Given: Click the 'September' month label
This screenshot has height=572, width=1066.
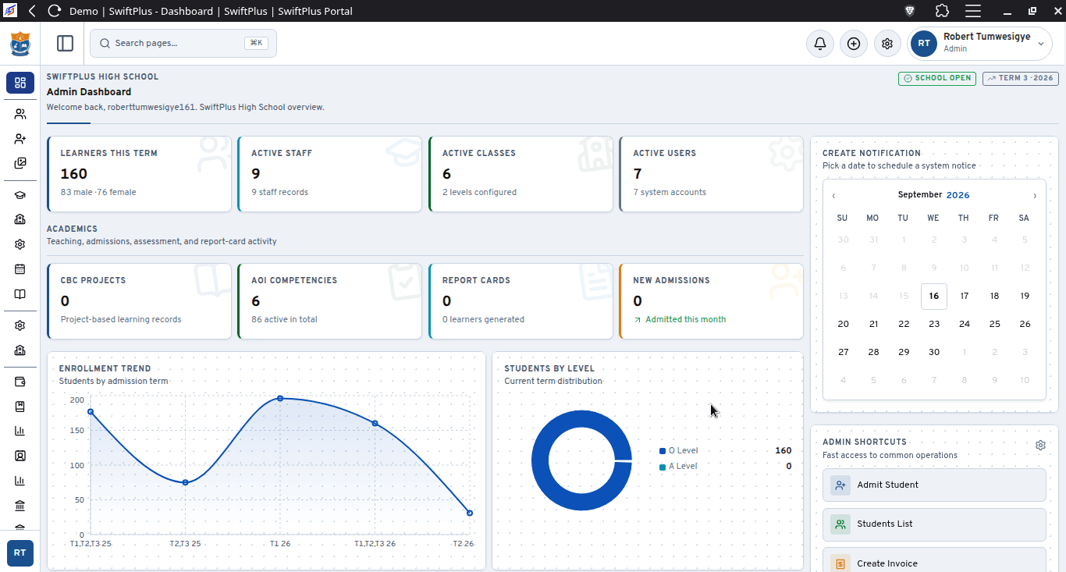Looking at the screenshot, I should [920, 195].
